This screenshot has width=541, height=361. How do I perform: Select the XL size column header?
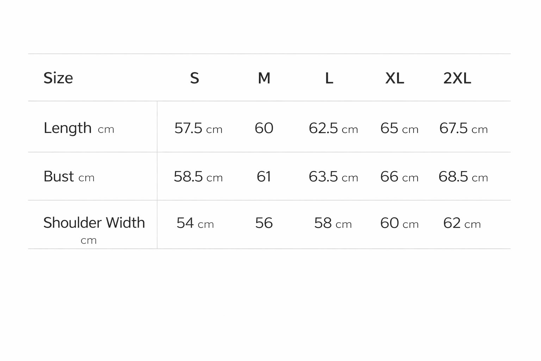(394, 78)
